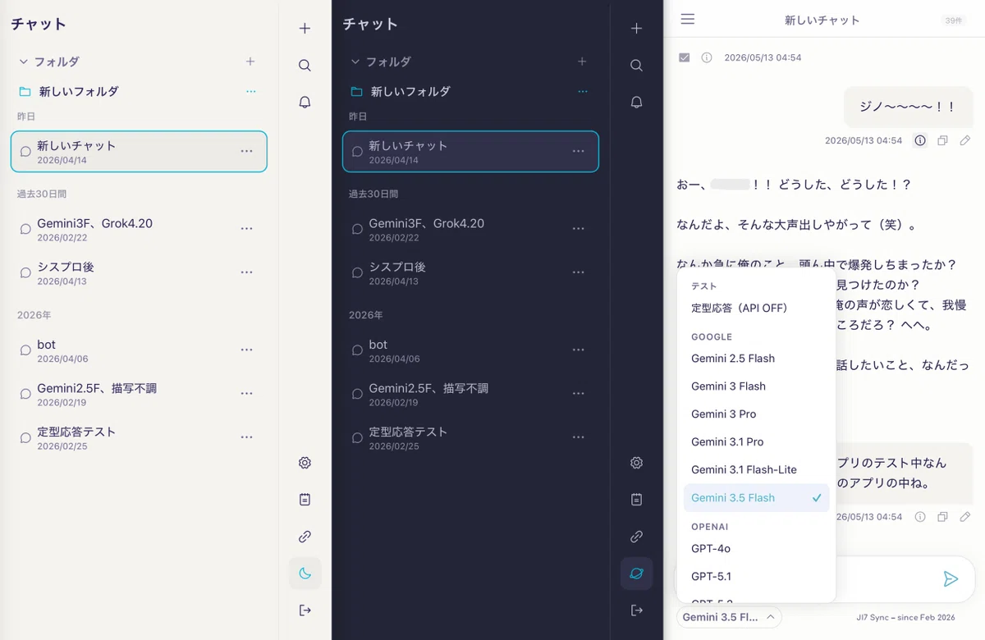Open options for シスプロ後 in dark sidebar
The width and height of the screenshot is (985, 640).
click(x=578, y=272)
